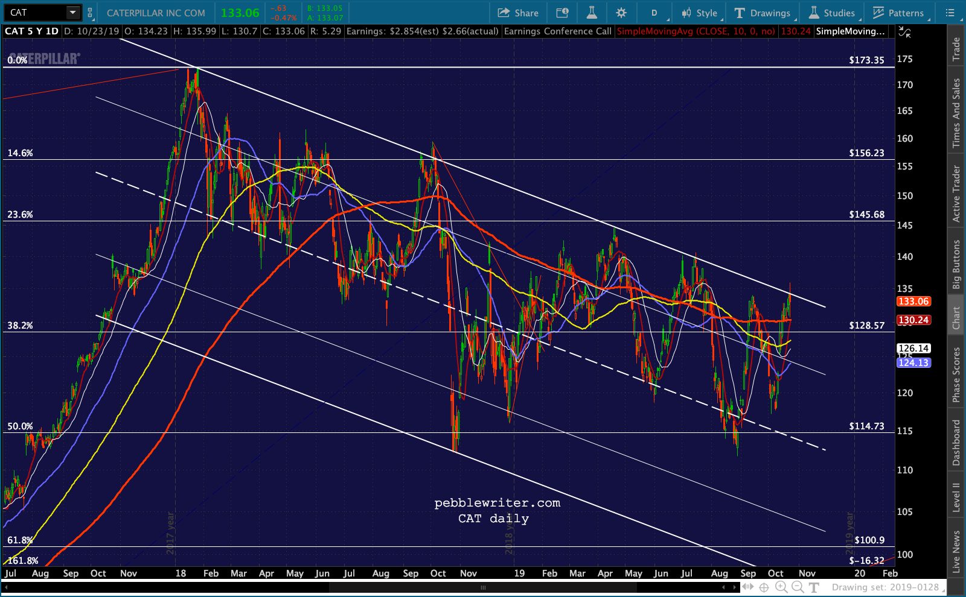Click the red 133.06 price bubble on axis
Image resolution: width=966 pixels, height=597 pixels.
(913, 302)
